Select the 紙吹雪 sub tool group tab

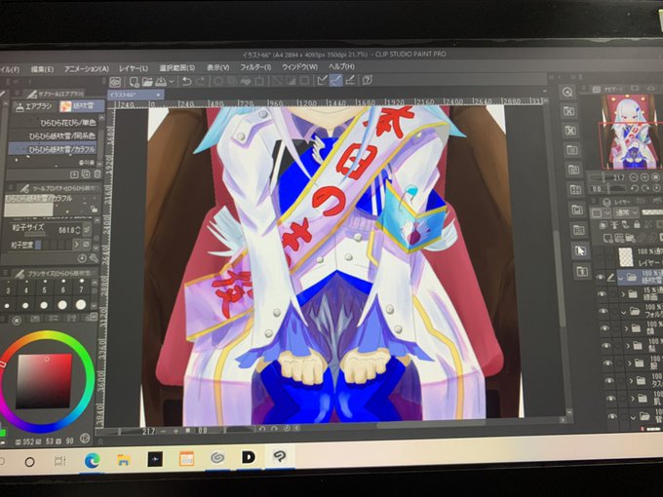pyautogui.click(x=80, y=105)
